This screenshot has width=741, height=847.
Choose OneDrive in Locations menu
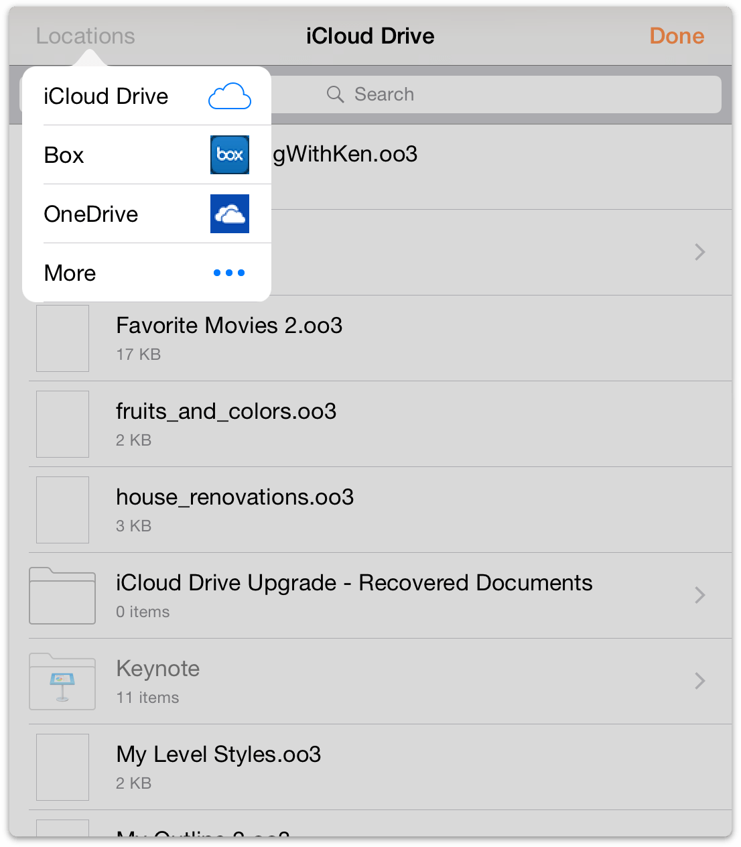147,214
